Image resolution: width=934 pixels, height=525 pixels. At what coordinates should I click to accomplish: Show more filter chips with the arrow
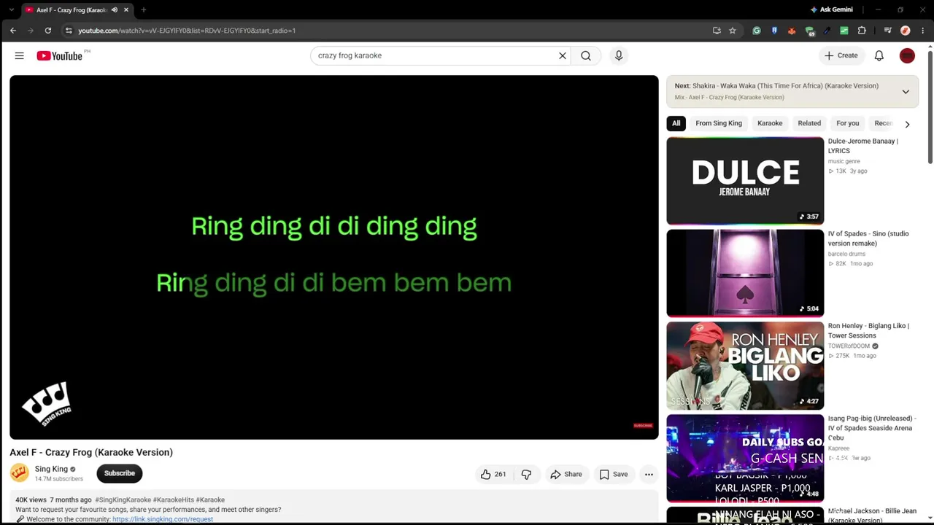tap(907, 124)
